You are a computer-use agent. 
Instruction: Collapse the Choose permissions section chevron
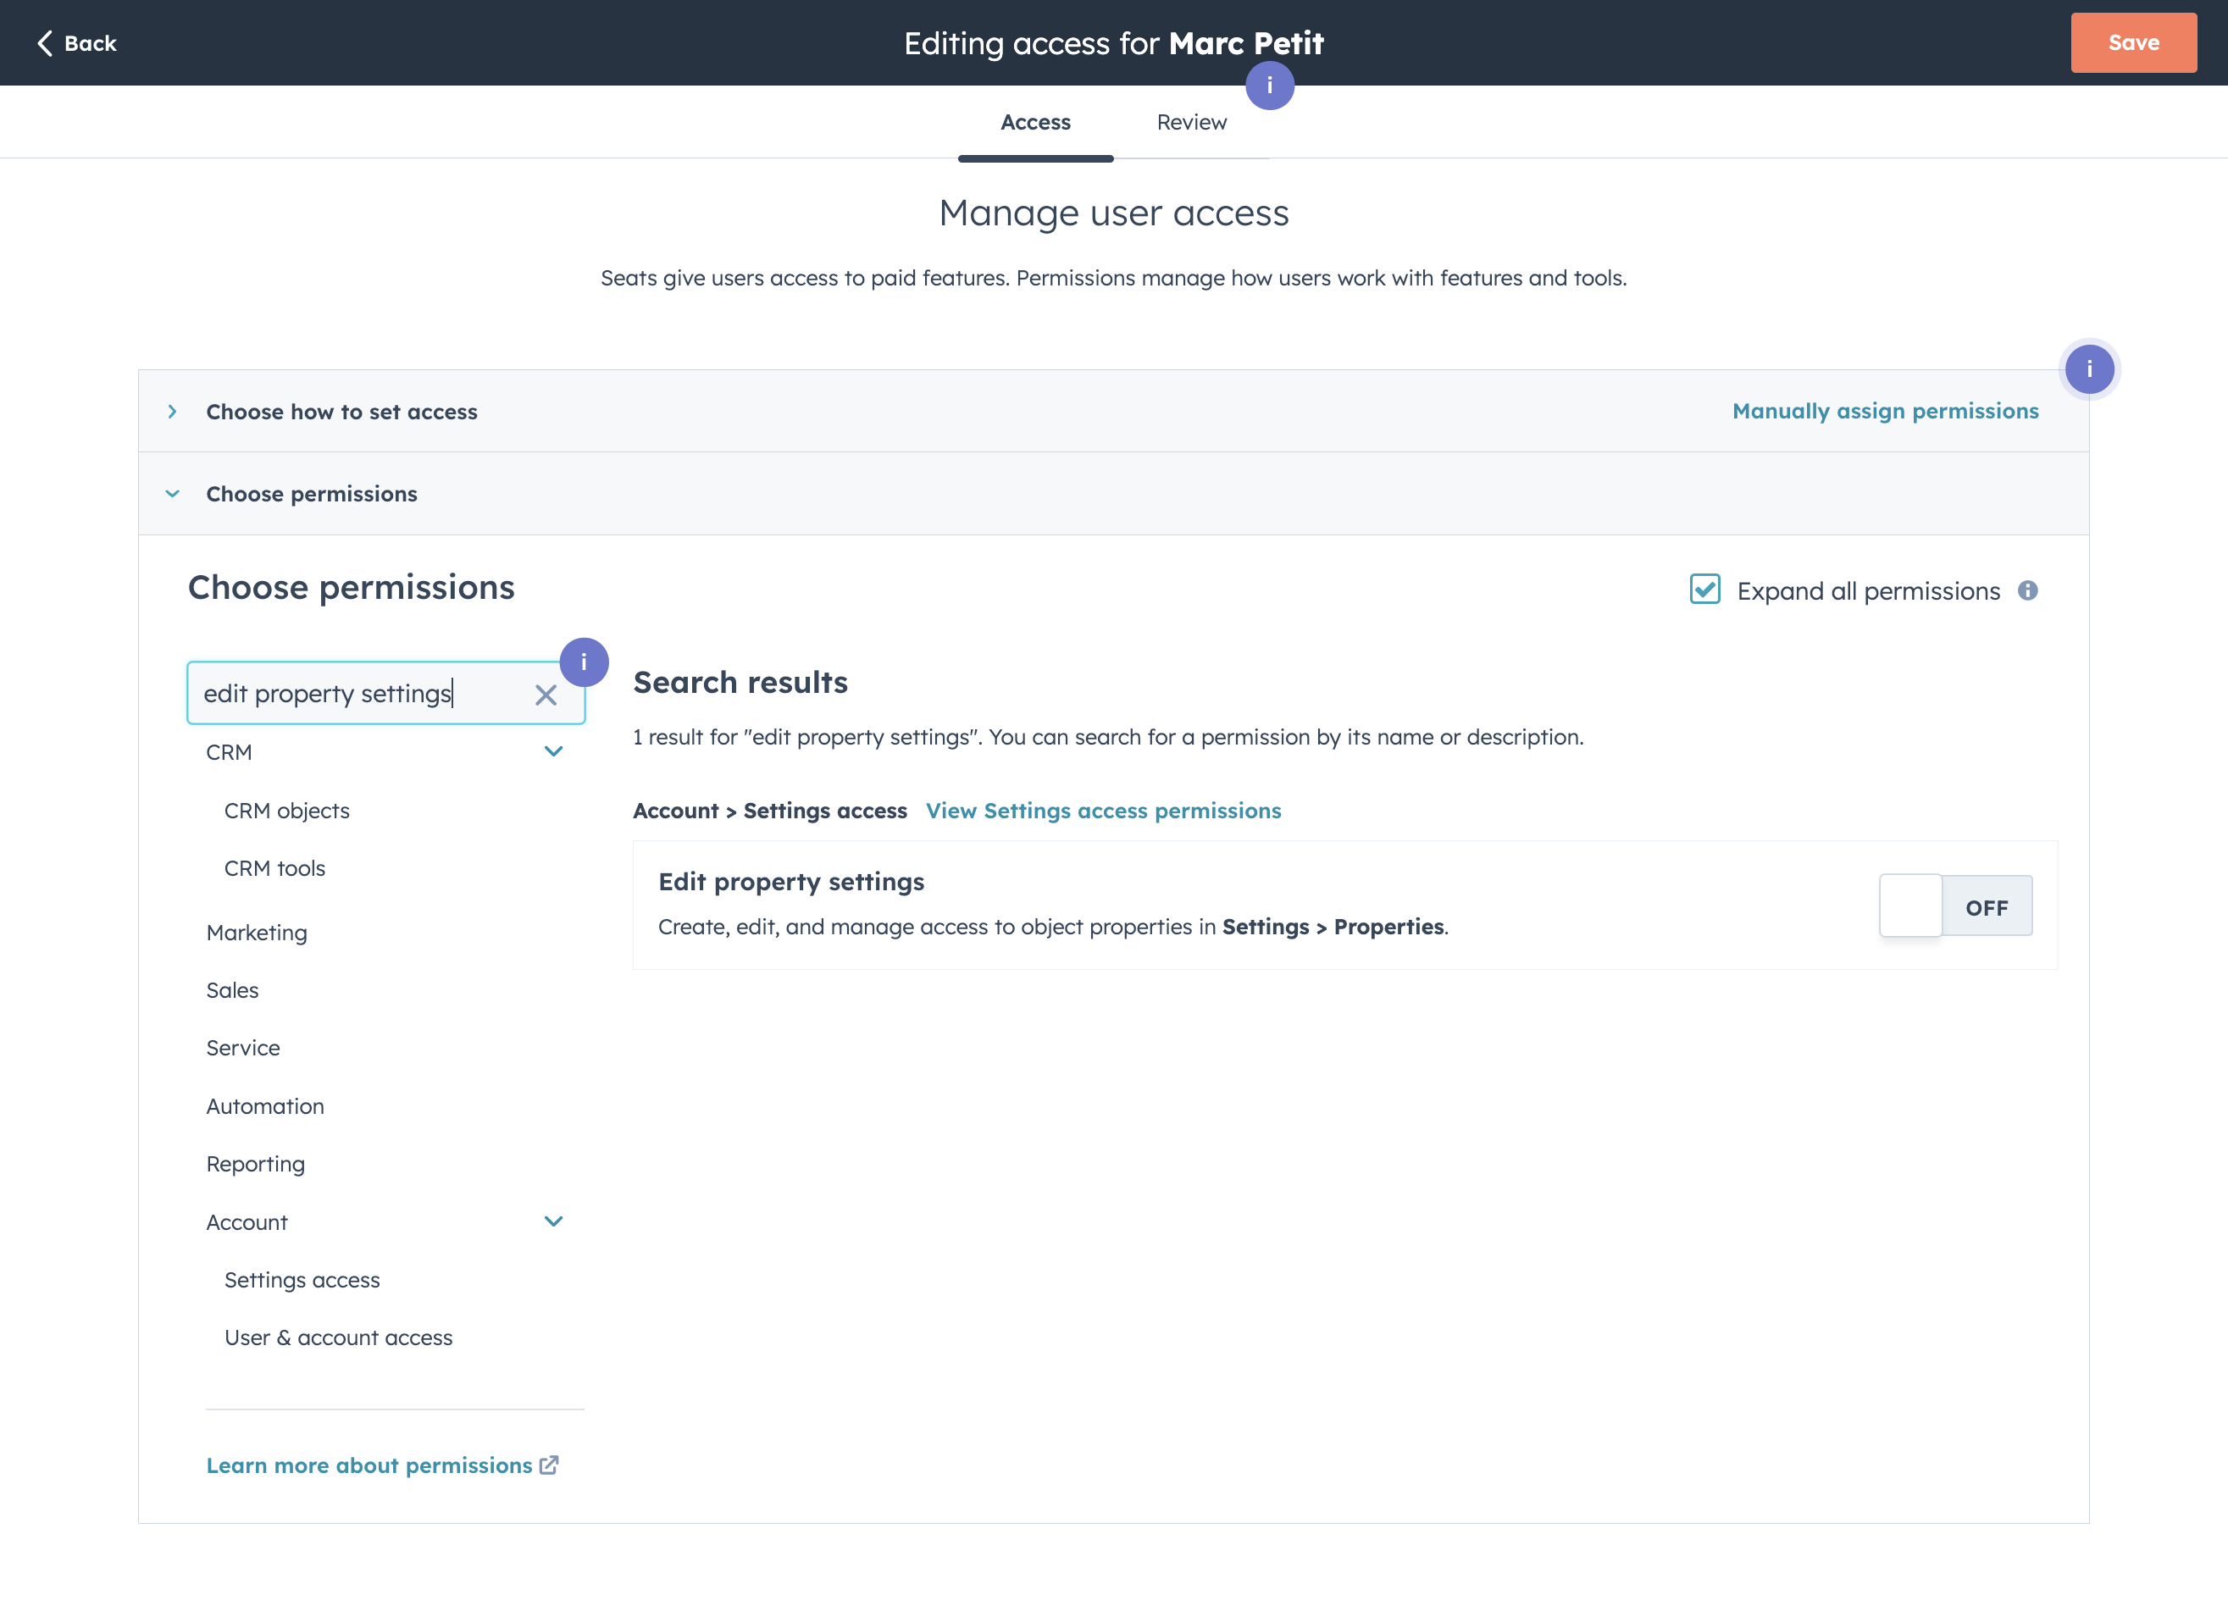pyautogui.click(x=173, y=494)
